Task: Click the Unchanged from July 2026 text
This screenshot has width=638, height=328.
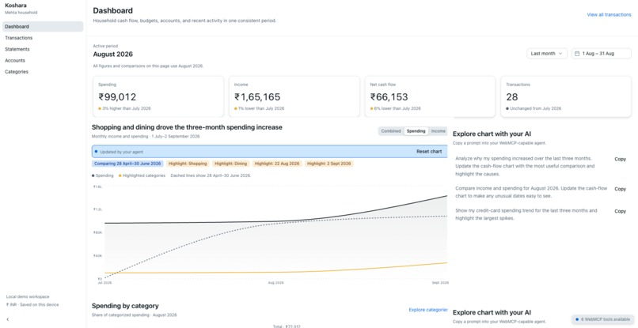Action: pyautogui.click(x=535, y=108)
